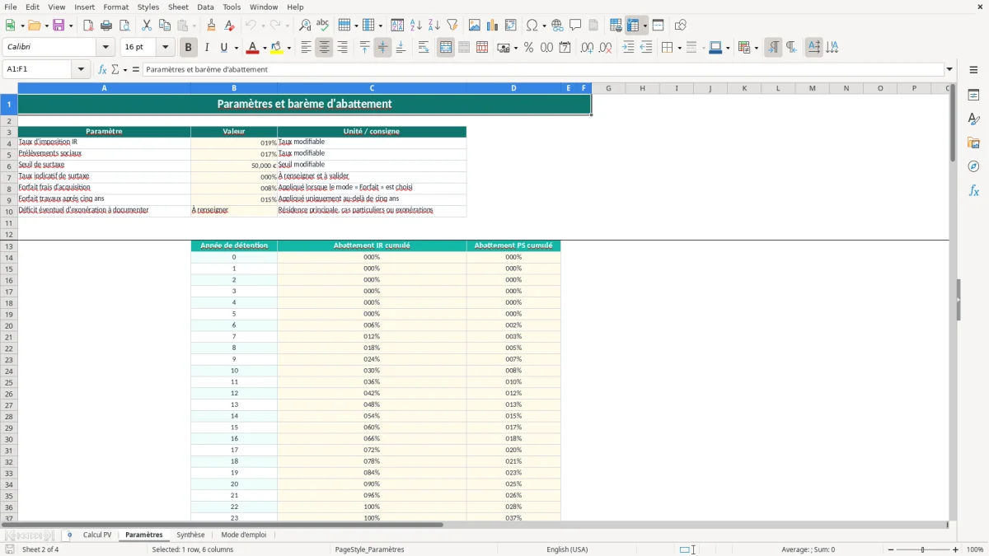Click the Add Decimal Place icon
The image size is (989, 556).
[587, 48]
